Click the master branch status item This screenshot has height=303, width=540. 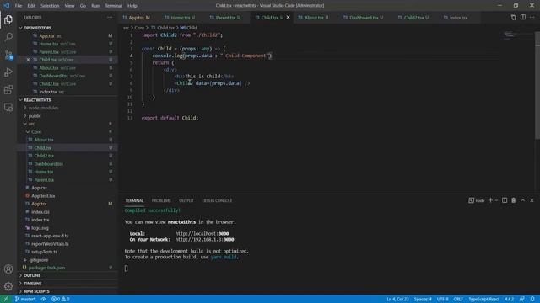click(25, 299)
